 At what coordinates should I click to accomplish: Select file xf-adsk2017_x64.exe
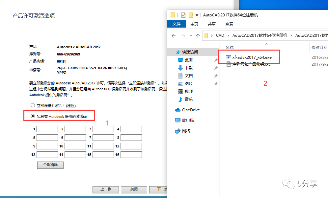pyautogui.click(x=252, y=57)
